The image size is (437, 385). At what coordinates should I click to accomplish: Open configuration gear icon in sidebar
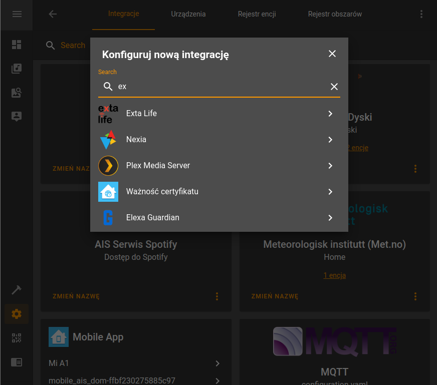click(17, 314)
